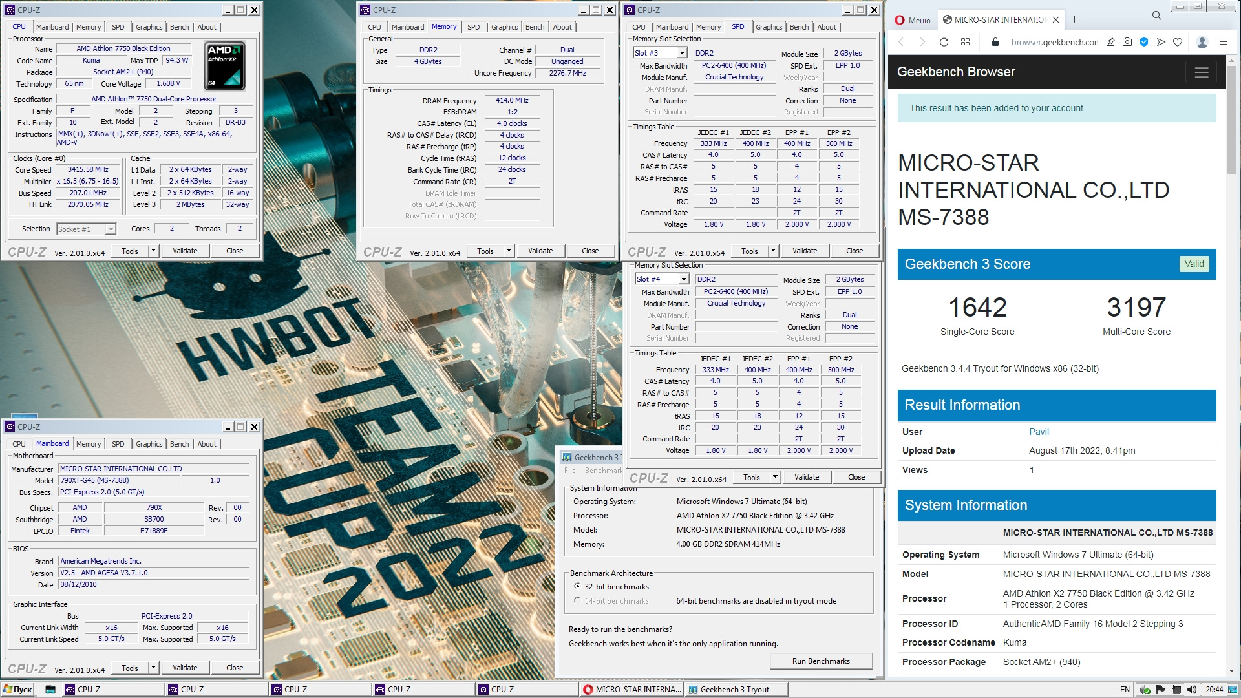Open Opera ad blocker shield icon
This screenshot has height=698, width=1241.
(x=1144, y=42)
